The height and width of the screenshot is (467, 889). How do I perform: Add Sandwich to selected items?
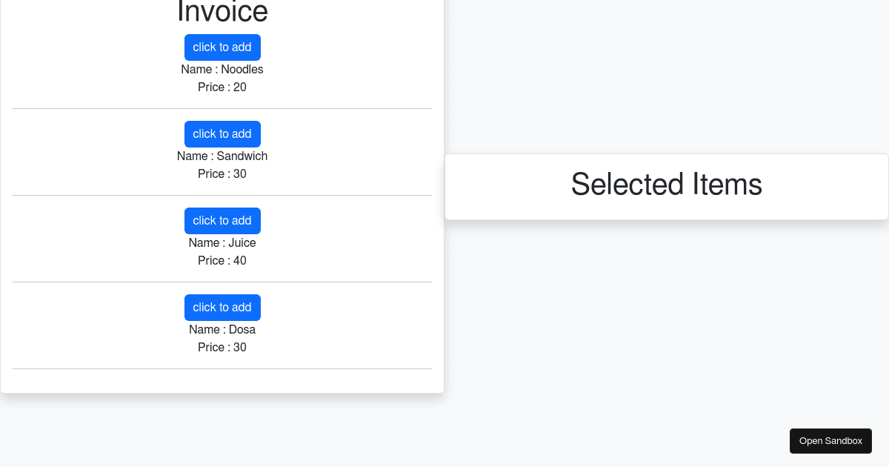[x=222, y=134]
